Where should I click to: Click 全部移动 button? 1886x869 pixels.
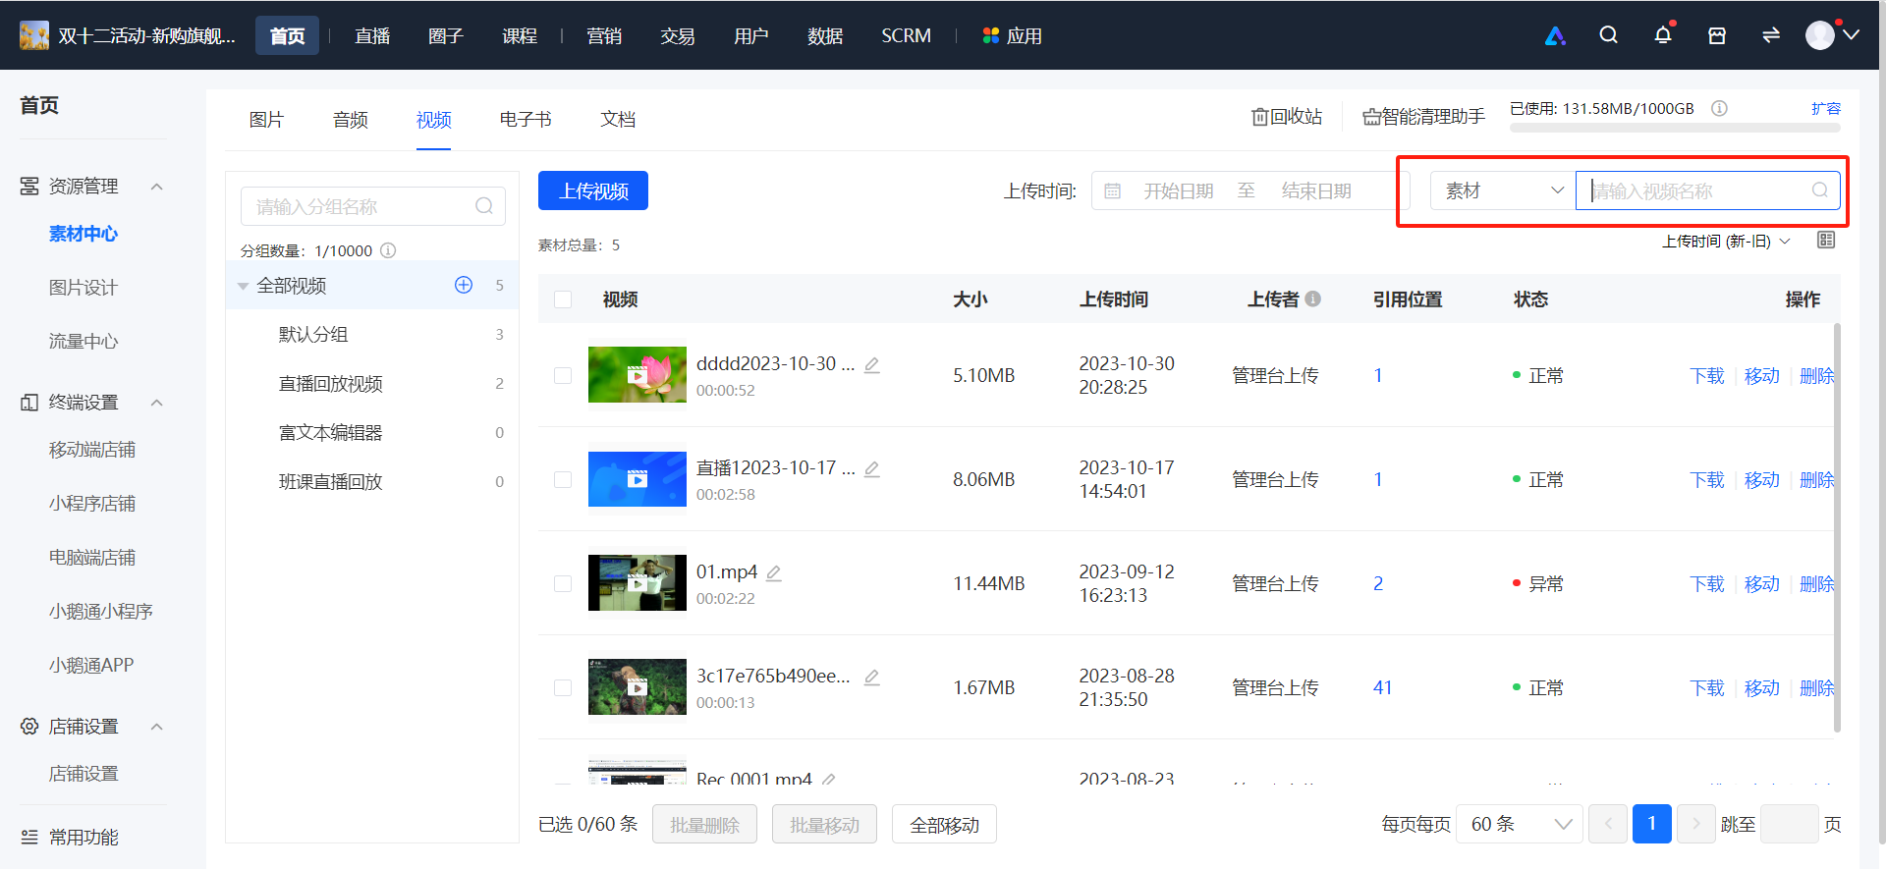[944, 824]
